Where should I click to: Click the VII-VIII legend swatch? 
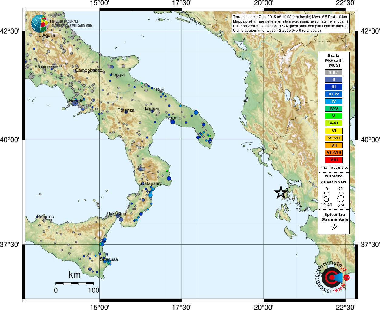pos(334,153)
